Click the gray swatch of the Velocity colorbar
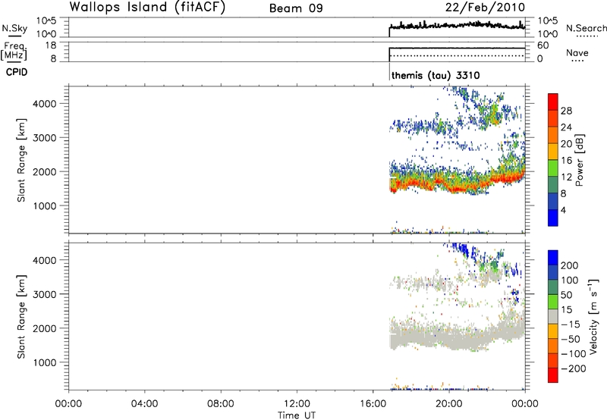Image resolution: width=607 pixels, height=420 pixels. 553,316
